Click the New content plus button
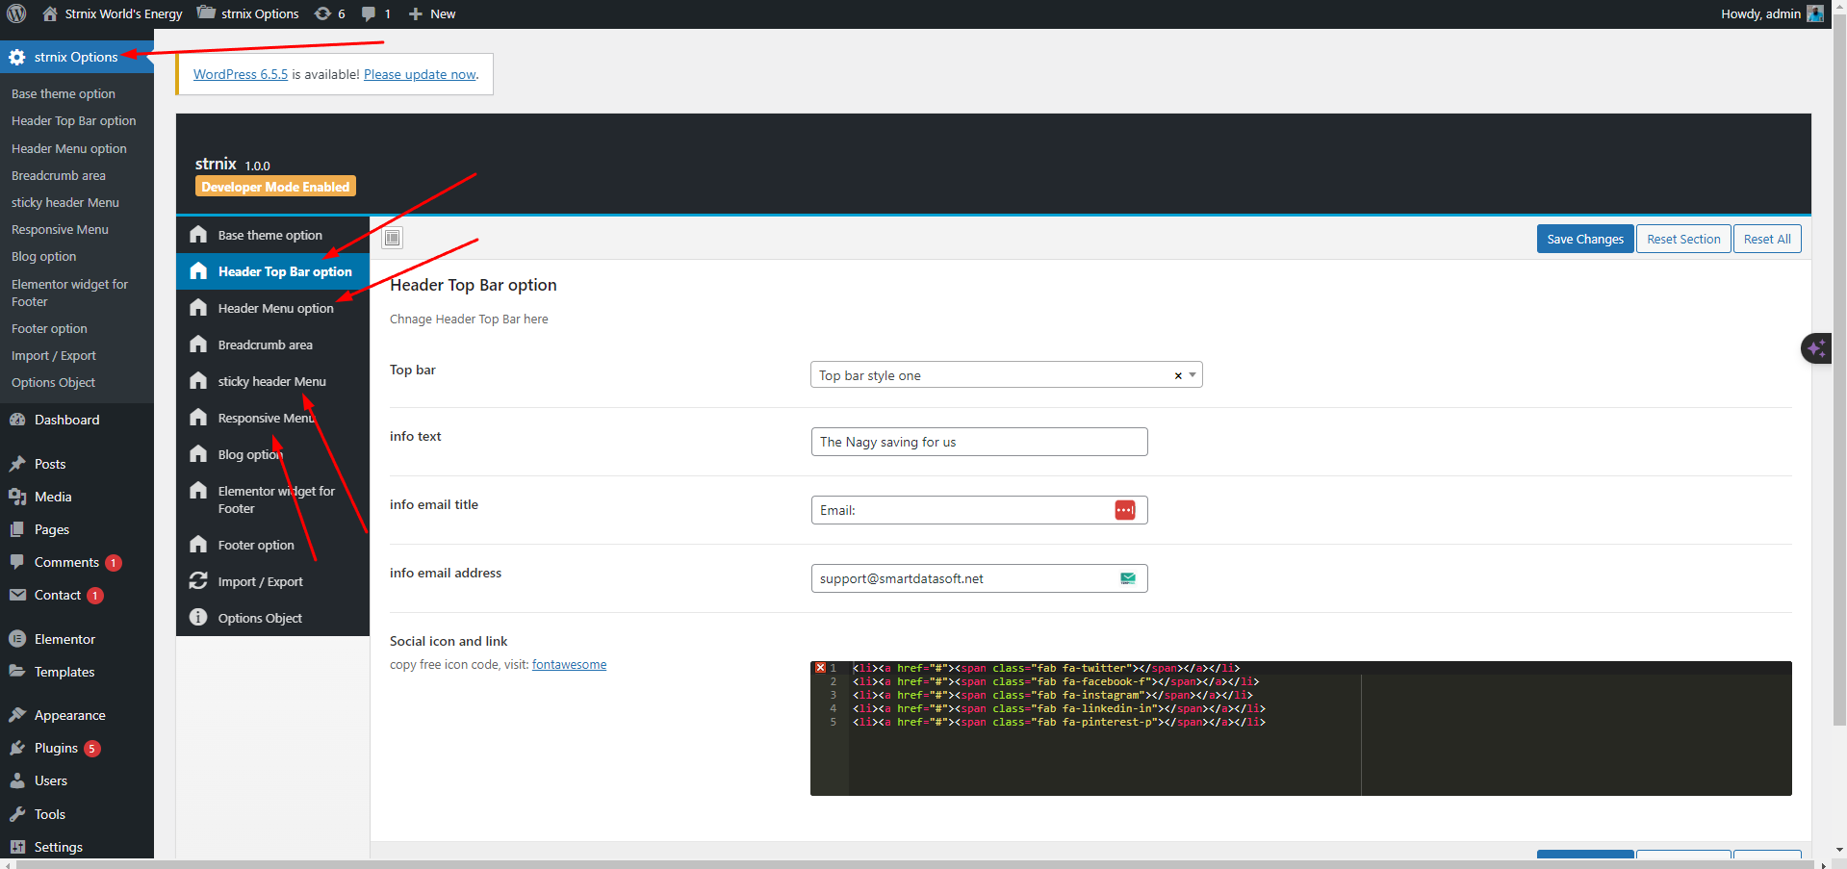Viewport: 1847px width, 869px height. point(432,13)
